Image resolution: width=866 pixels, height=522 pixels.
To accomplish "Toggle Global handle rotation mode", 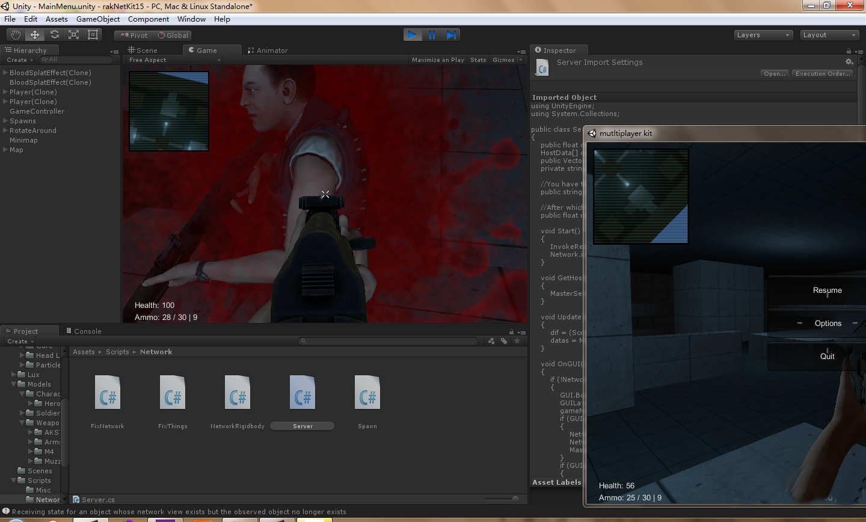I will (x=173, y=35).
